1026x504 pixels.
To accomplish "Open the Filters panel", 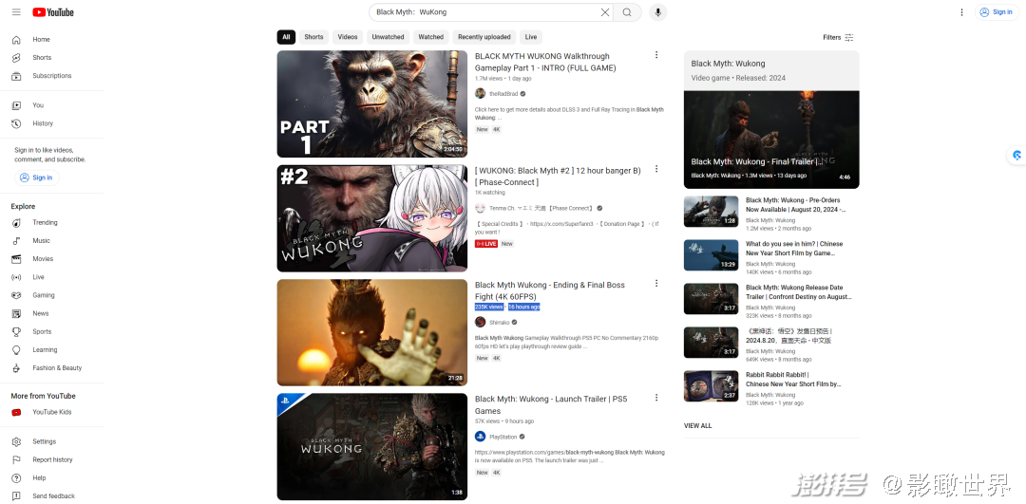I will pyautogui.click(x=838, y=37).
